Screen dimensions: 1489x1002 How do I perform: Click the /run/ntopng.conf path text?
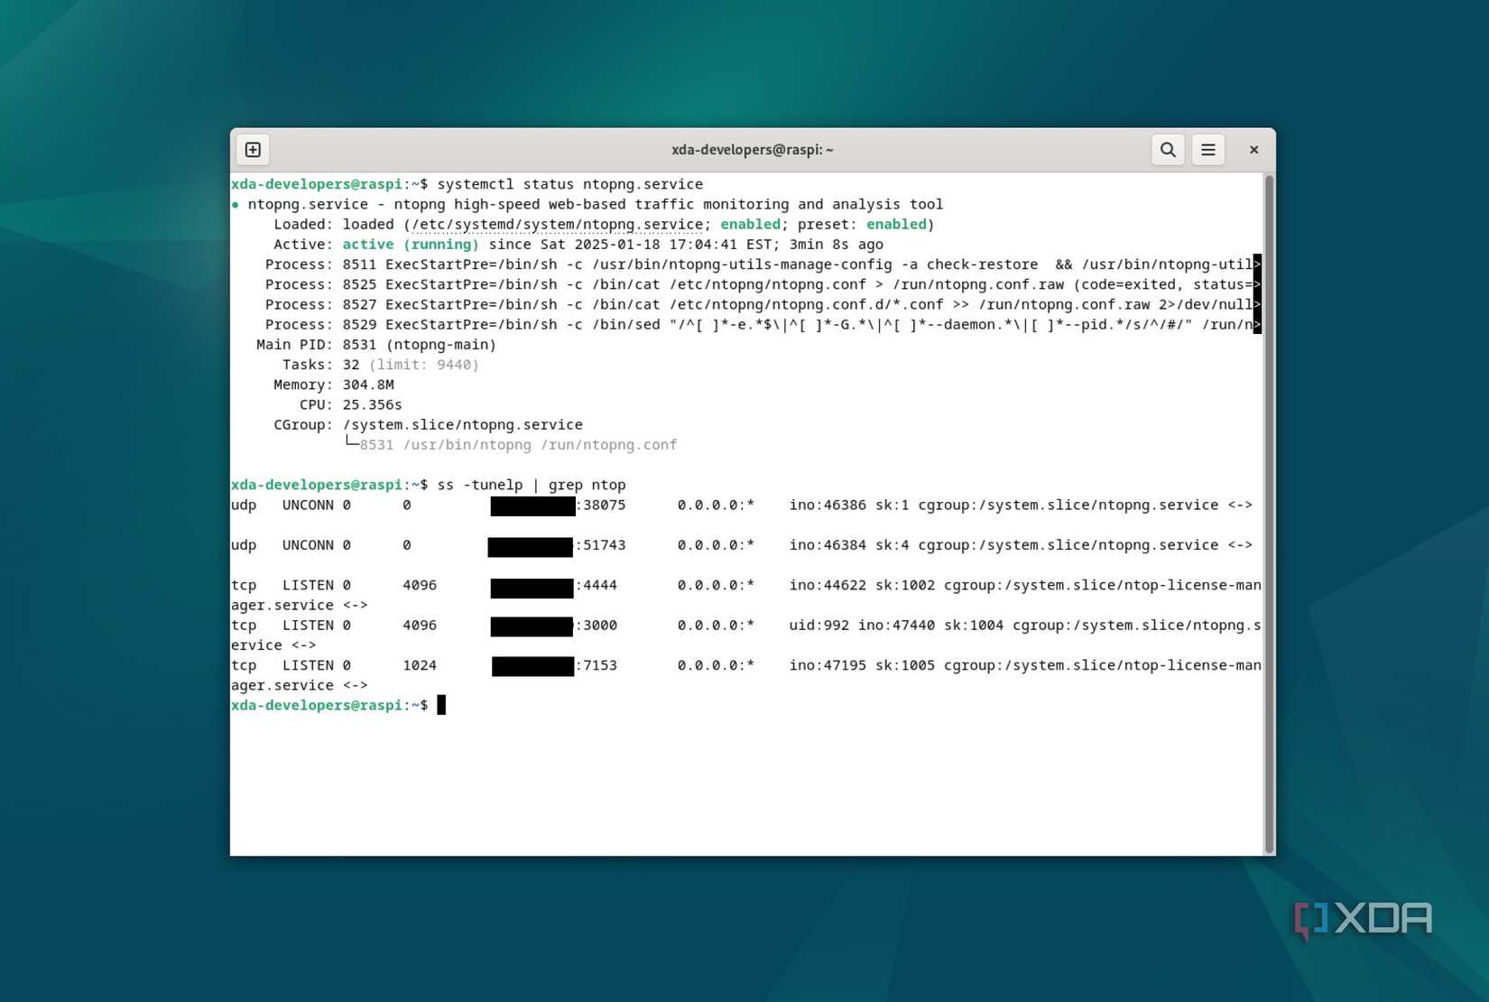coord(609,444)
